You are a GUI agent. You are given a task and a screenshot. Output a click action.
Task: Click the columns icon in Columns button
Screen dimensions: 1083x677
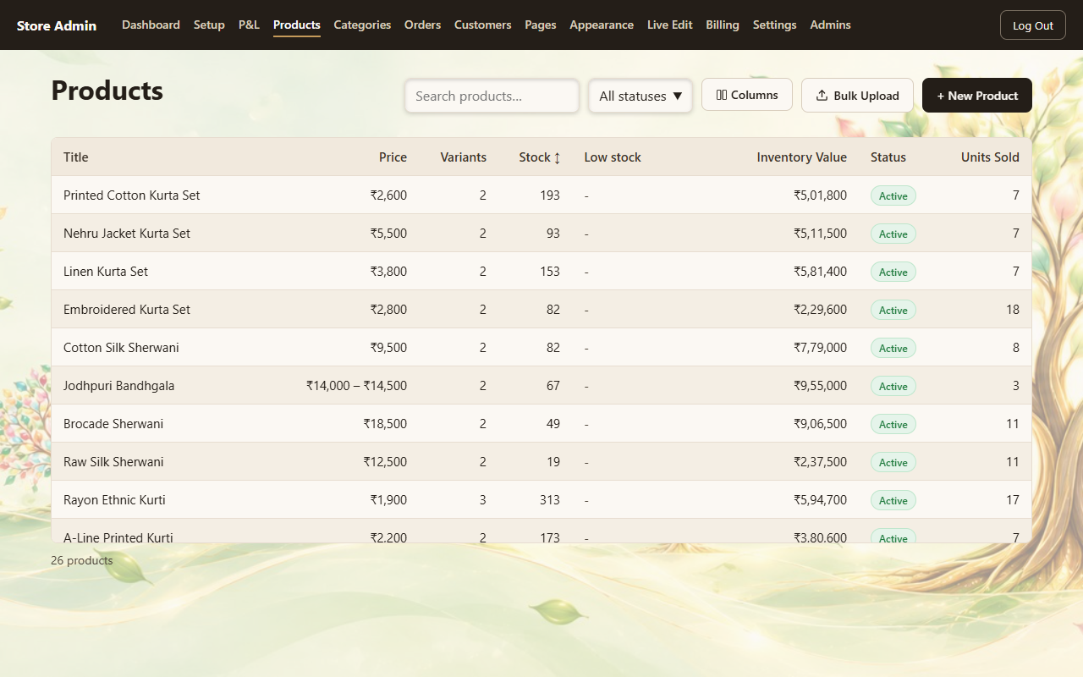[x=722, y=95]
